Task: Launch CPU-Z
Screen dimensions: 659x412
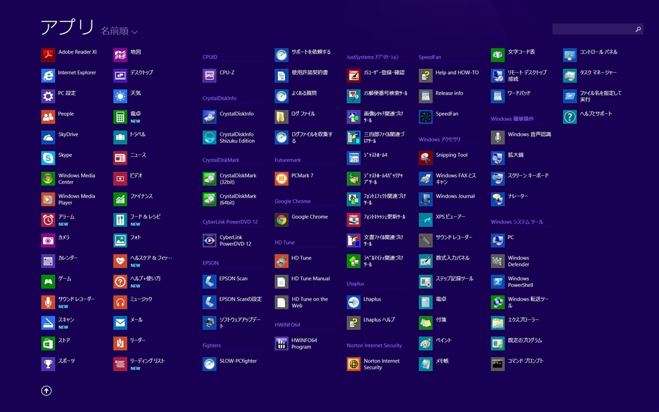Action: coord(219,76)
